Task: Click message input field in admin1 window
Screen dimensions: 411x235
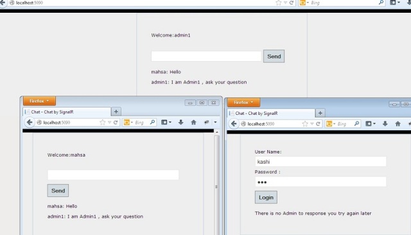Action: tap(206, 57)
